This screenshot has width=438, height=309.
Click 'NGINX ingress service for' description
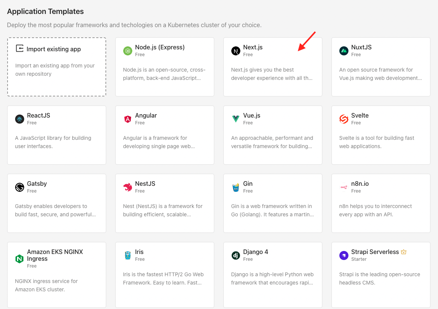coord(46,281)
